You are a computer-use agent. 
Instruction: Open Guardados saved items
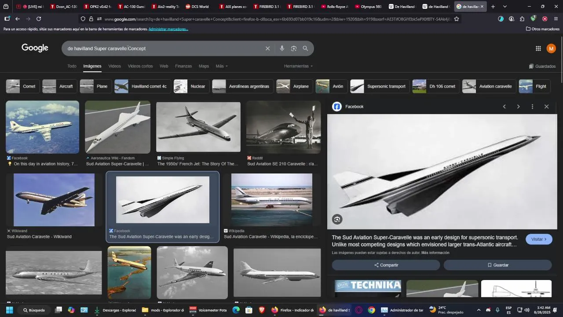point(542,66)
